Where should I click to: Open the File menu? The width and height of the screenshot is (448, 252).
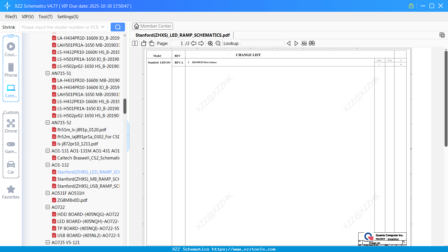pos(11,17)
